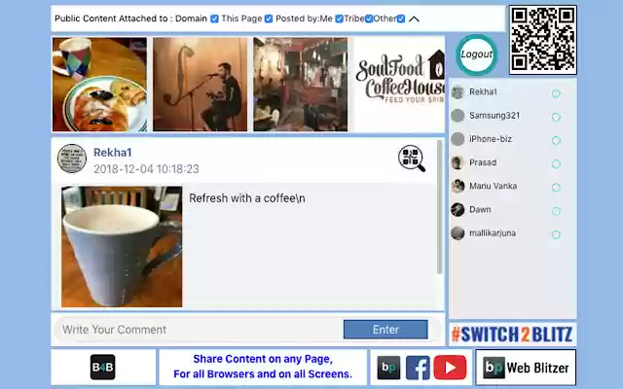
Task: Select the circle next to Manu Vanka
Action: [556, 188]
